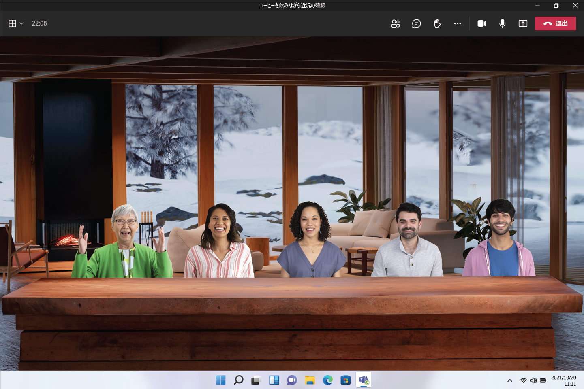Open File Explorer
Image resolution: width=584 pixels, height=389 pixels.
pos(310,380)
